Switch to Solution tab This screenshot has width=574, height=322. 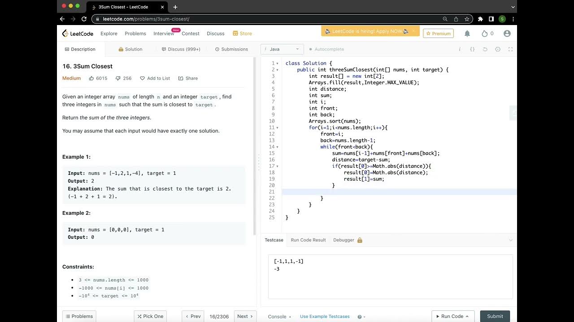click(x=130, y=49)
